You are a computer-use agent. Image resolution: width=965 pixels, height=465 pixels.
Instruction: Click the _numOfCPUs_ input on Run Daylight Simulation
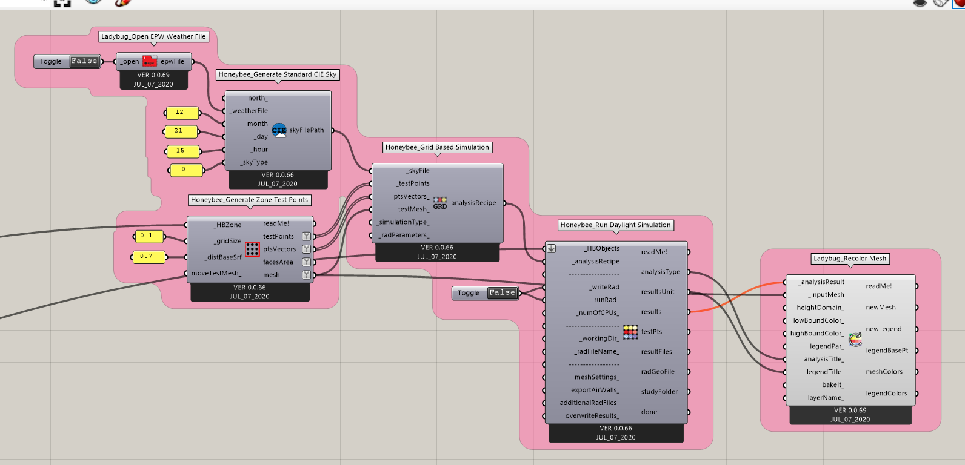point(598,313)
